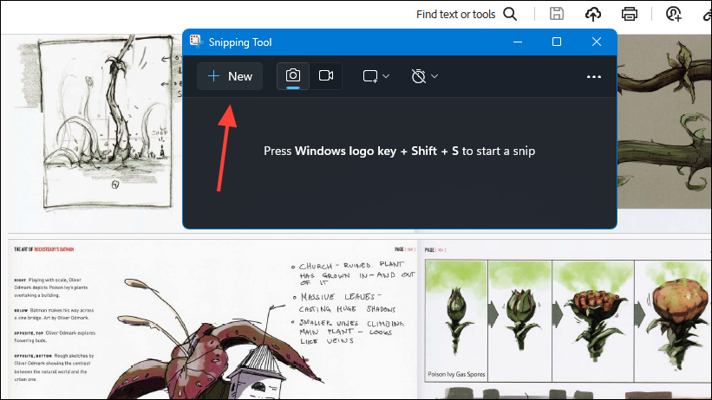The width and height of the screenshot is (712, 400).
Task: Click the plant sketch page thumbnail
Action: (x=108, y=122)
